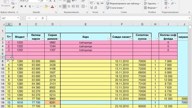Click the cell with serial 5882
Image resolution: width=192 pixels, height=108 pixels.
coord(52,43)
